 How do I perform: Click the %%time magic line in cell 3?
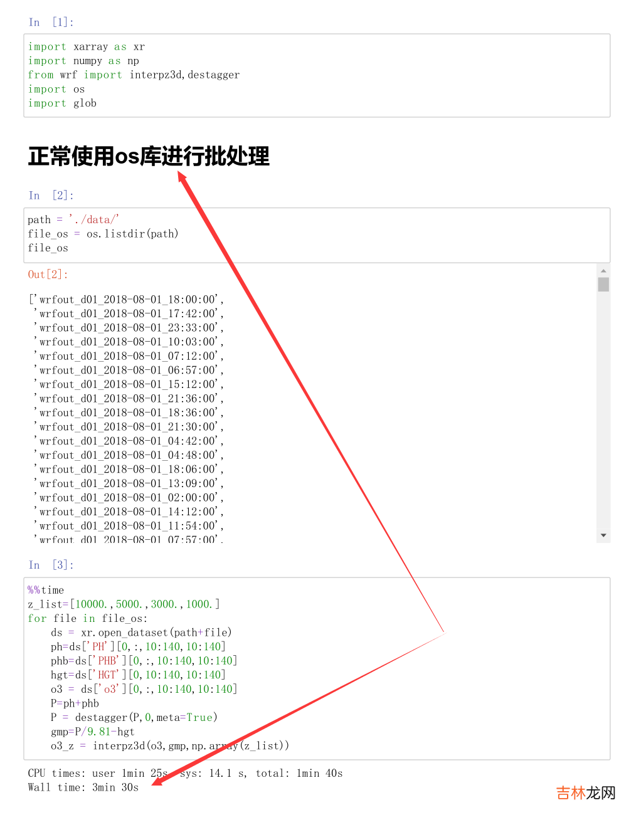click(46, 590)
